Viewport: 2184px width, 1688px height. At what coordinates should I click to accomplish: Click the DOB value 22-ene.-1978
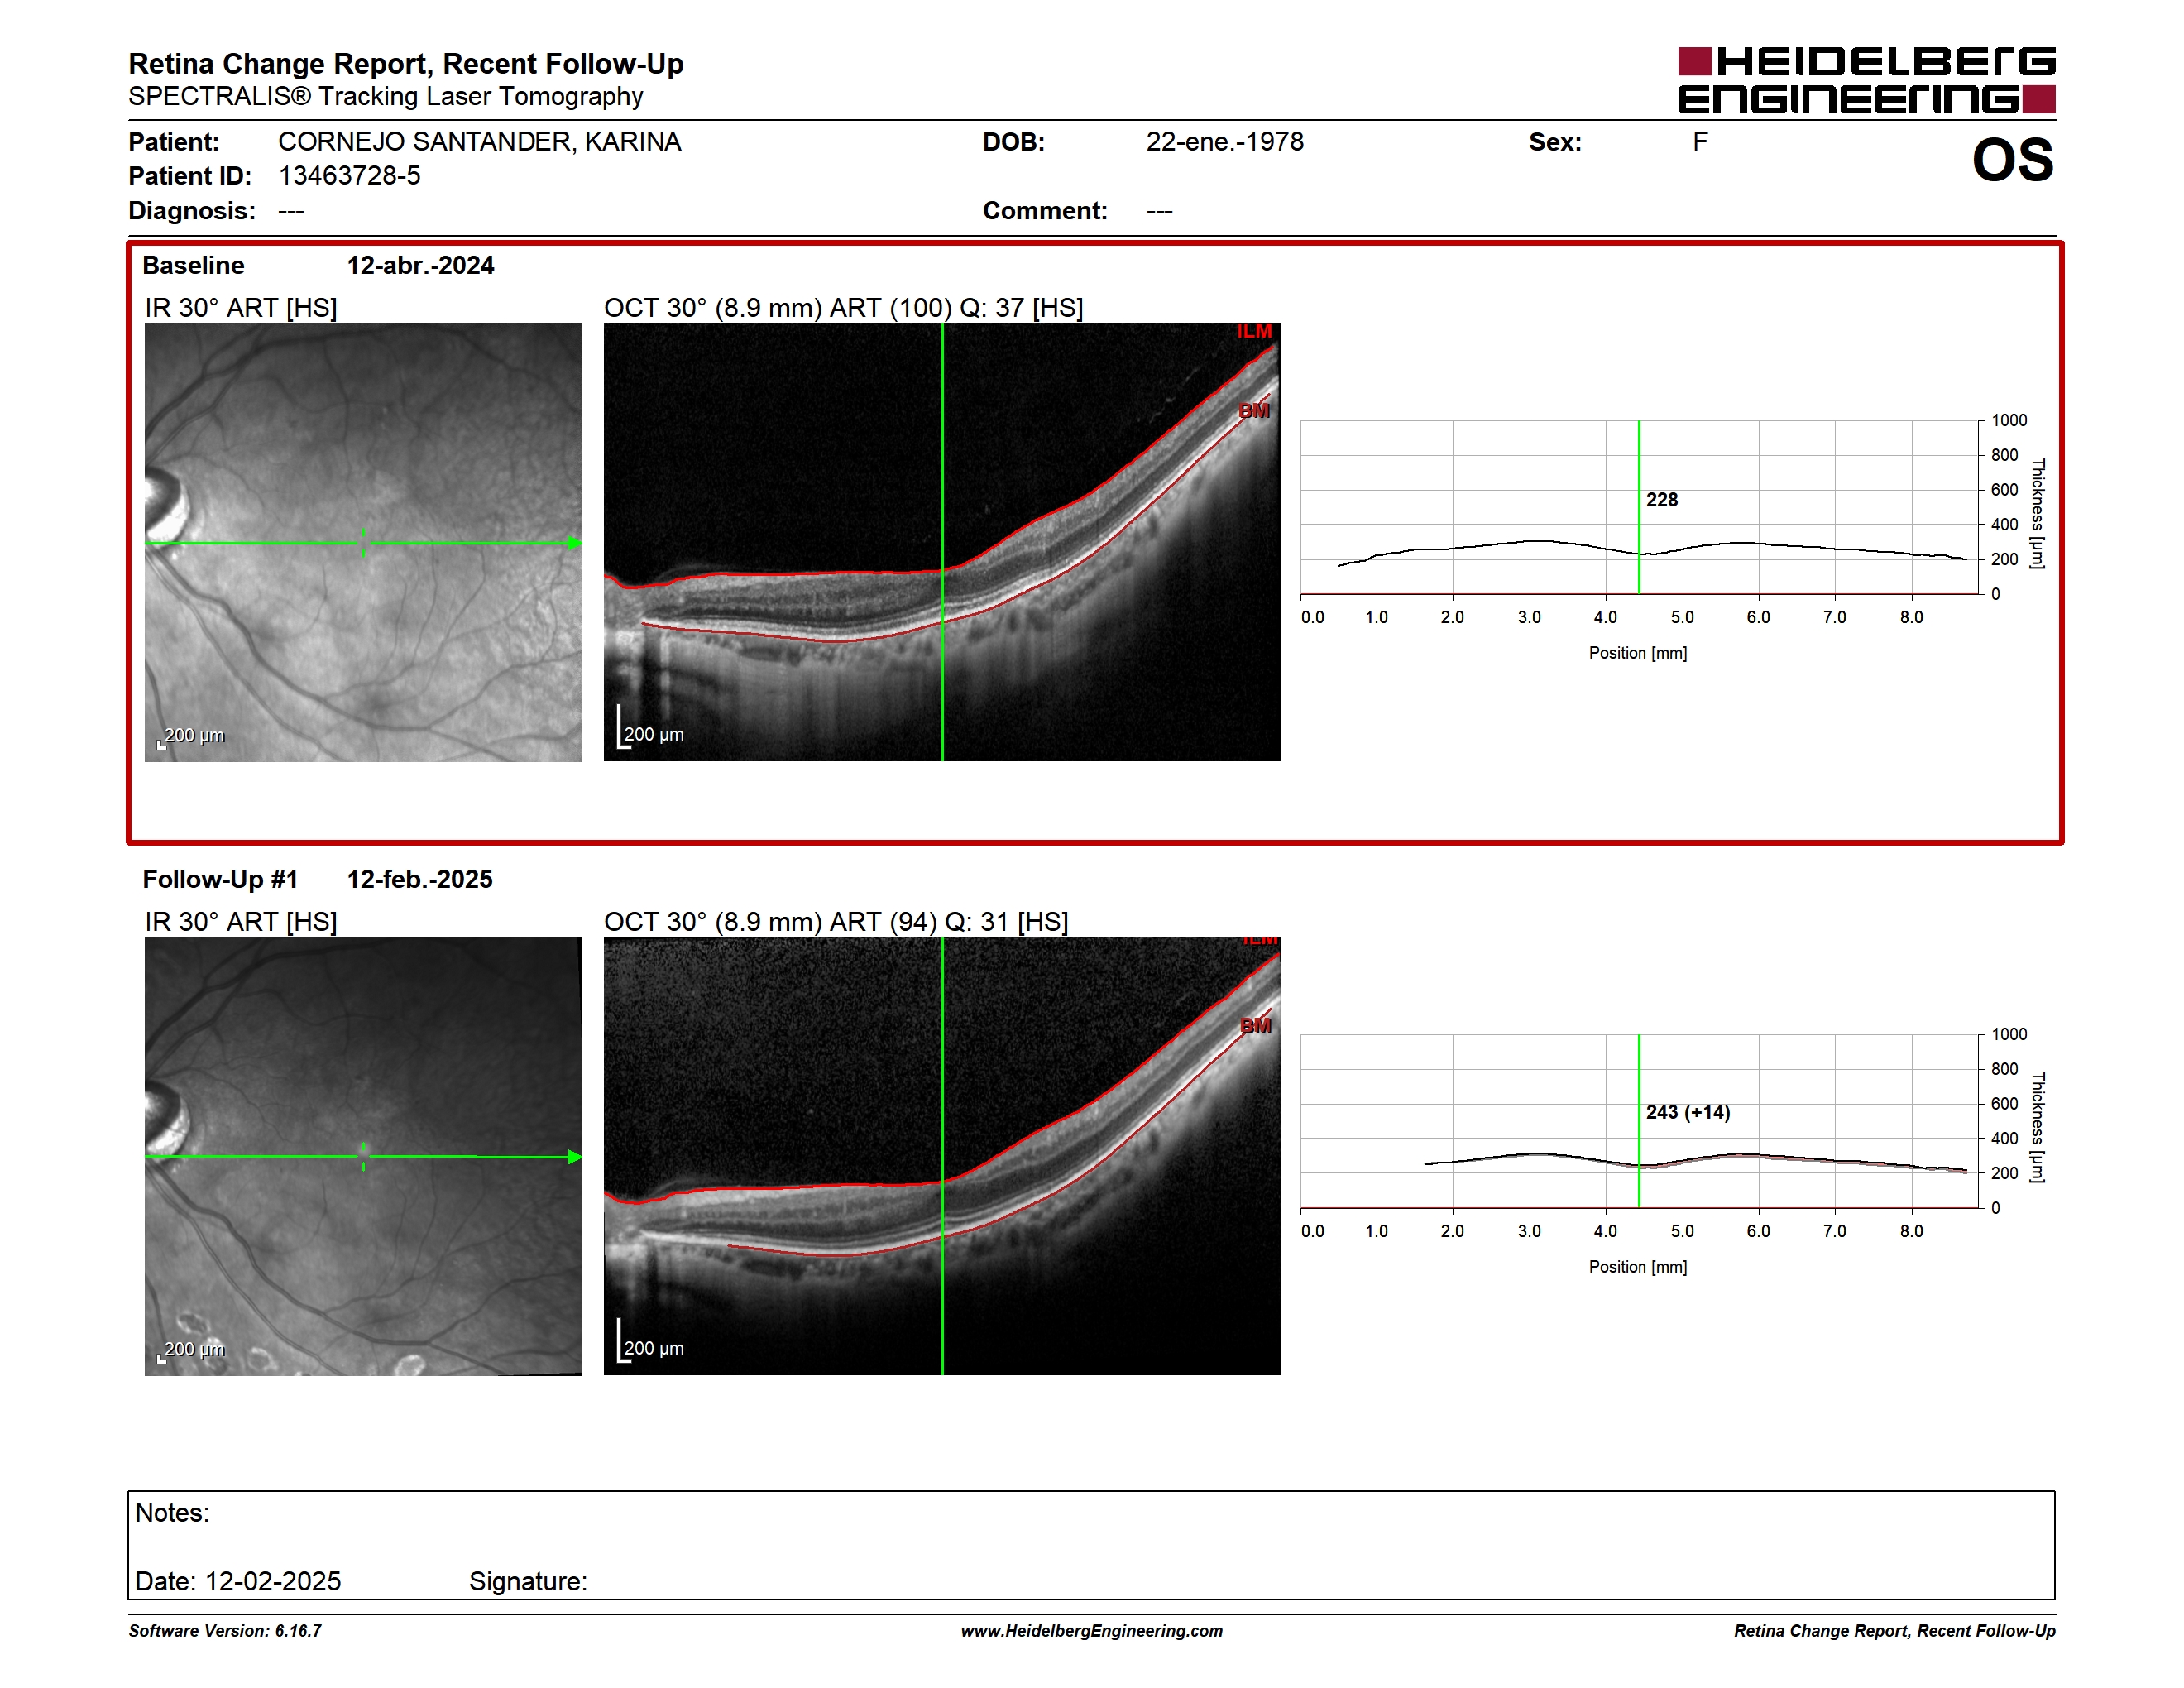1225,142
